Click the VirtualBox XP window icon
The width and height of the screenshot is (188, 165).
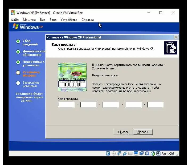(x=13, y=13)
